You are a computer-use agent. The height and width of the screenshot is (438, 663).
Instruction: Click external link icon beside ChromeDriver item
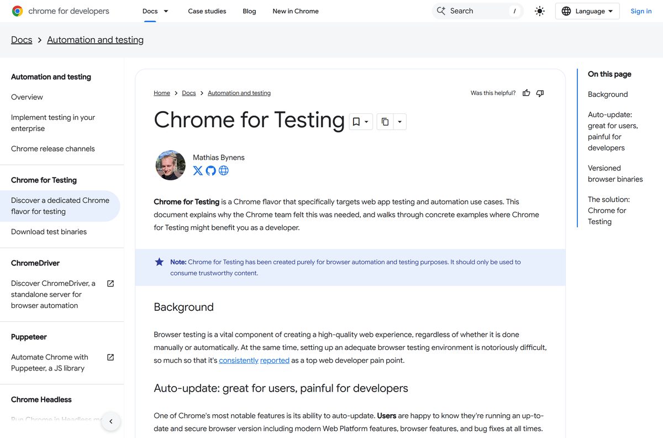110,283
